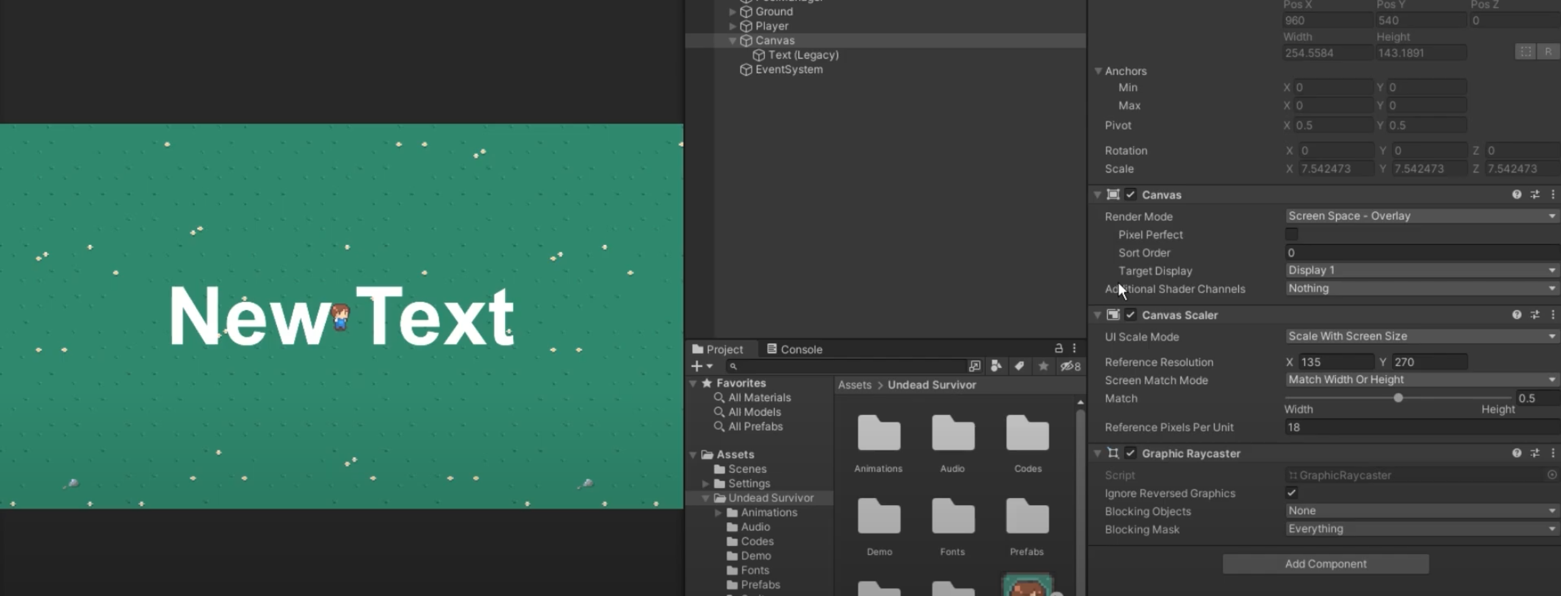Collapse the Canvas Scaler component
The width and height of the screenshot is (1561, 596).
pos(1097,314)
